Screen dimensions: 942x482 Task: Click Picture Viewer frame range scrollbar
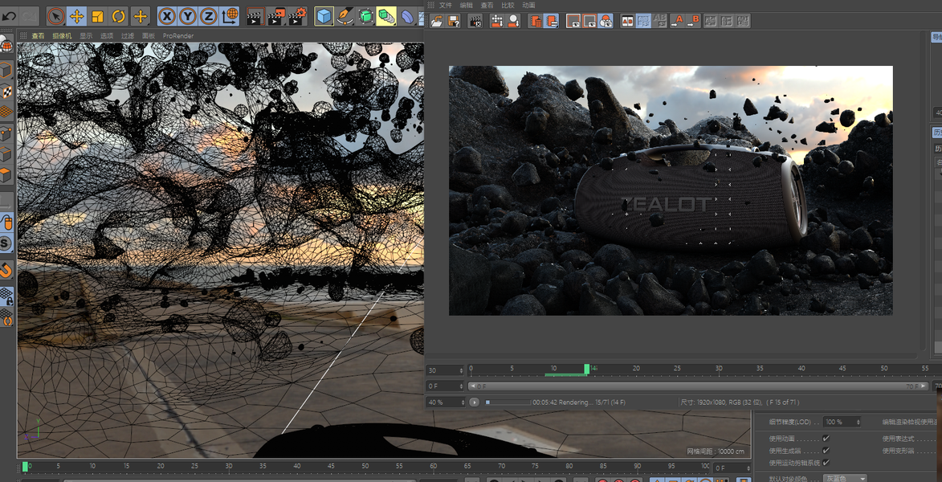pos(697,386)
